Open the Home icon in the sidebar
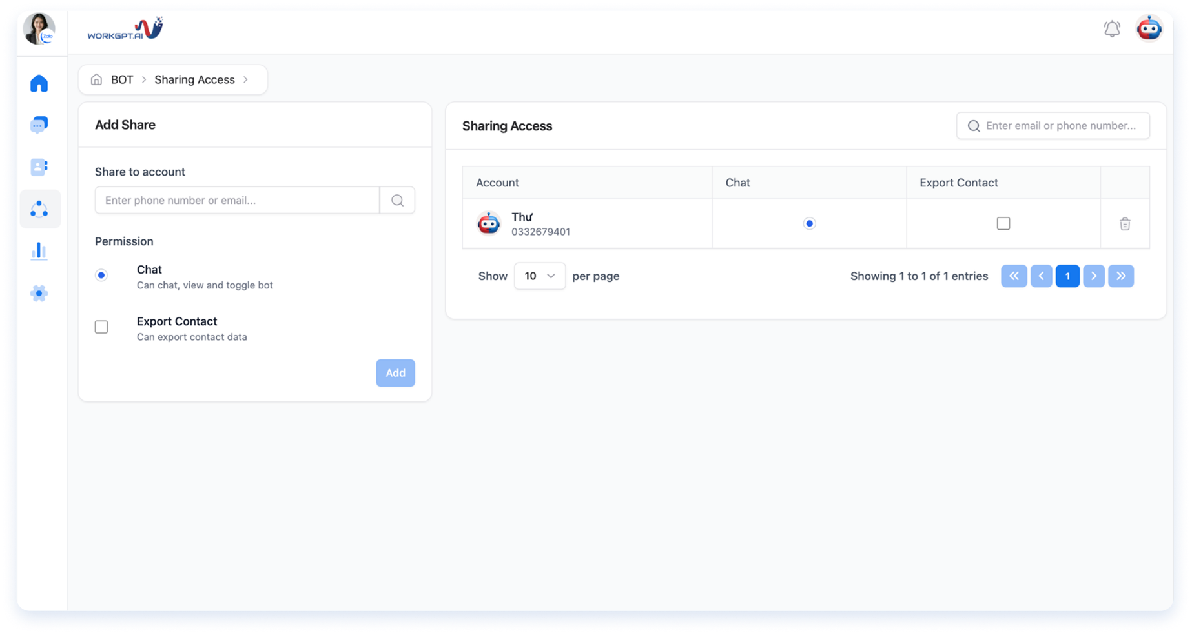Image resolution: width=1192 pixels, height=635 pixels. [x=39, y=83]
